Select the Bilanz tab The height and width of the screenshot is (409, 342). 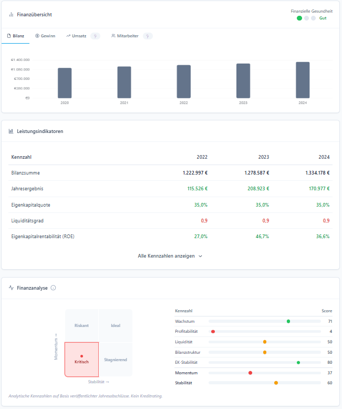[15, 36]
